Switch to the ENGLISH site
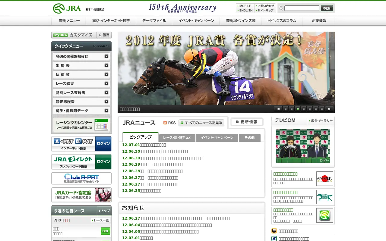The width and height of the screenshot is (386, 241). [245, 10]
